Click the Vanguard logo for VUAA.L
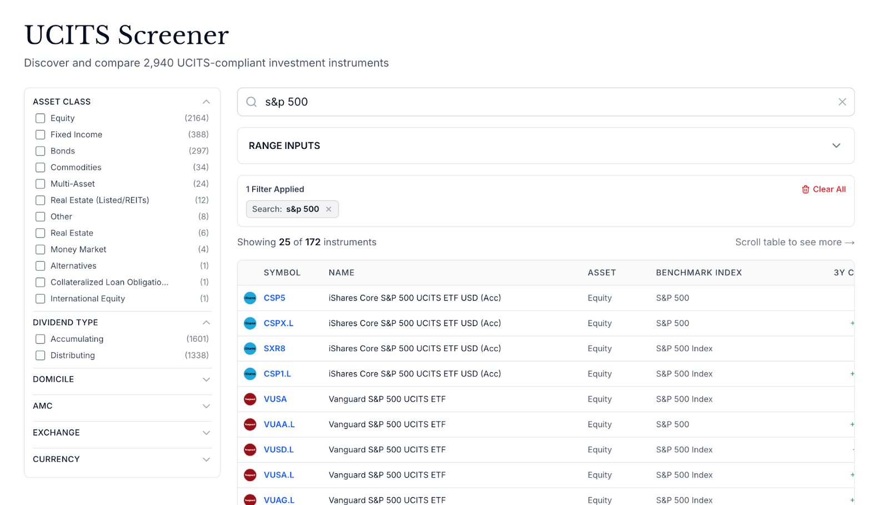Image resolution: width=889 pixels, height=505 pixels. tap(250, 424)
